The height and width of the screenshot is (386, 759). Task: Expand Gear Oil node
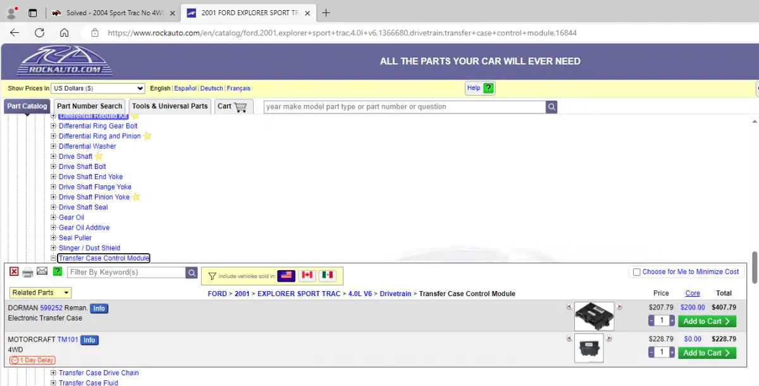point(54,218)
